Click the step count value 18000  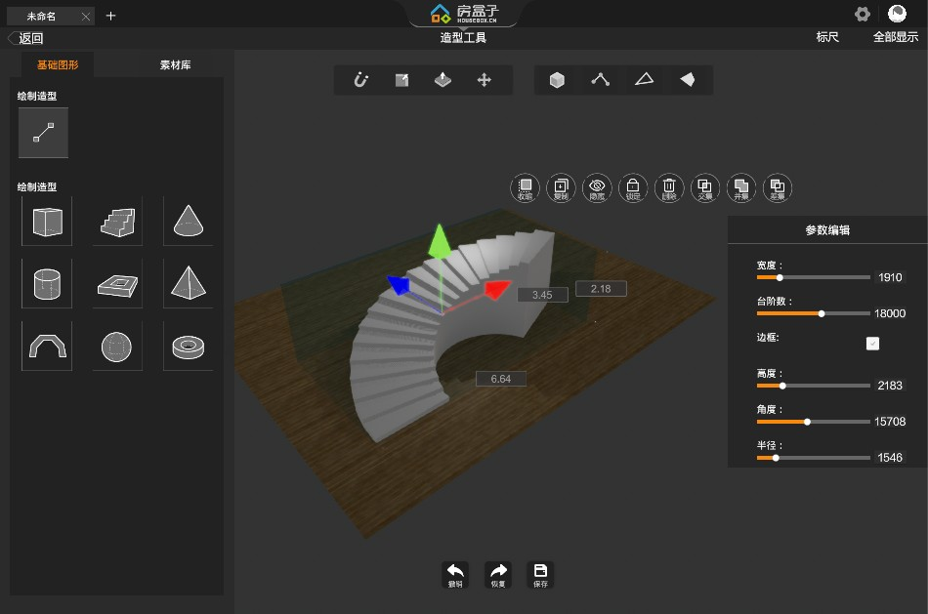890,313
